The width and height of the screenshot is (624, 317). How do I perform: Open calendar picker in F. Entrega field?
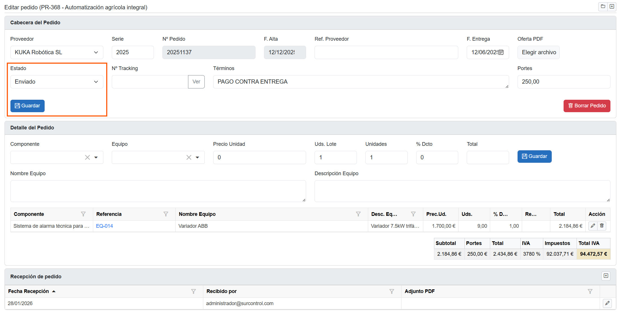[501, 52]
